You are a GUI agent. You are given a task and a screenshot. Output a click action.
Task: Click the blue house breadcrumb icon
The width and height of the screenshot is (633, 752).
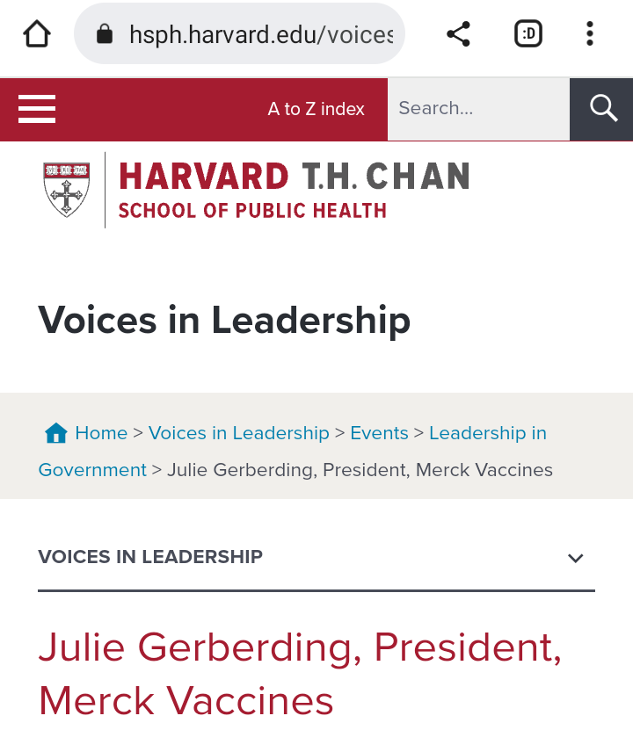pos(55,433)
